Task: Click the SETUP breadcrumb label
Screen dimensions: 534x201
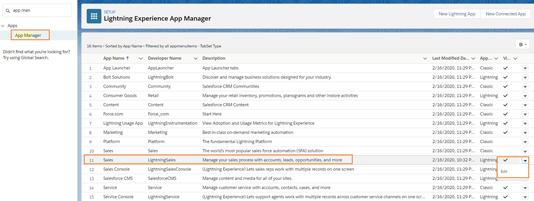Action: [109, 12]
